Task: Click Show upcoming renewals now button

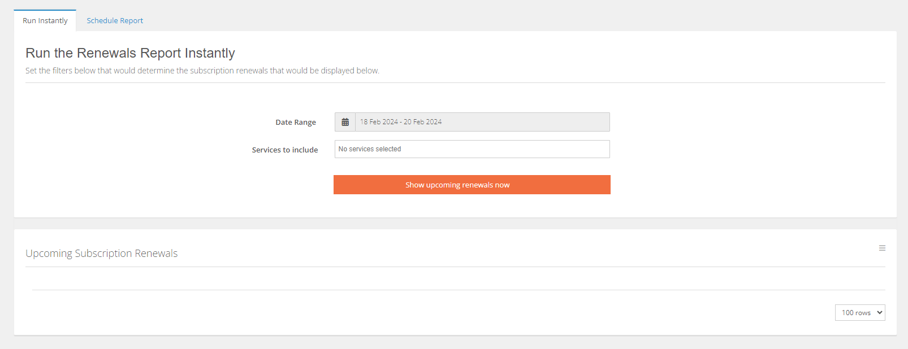Action: point(472,185)
